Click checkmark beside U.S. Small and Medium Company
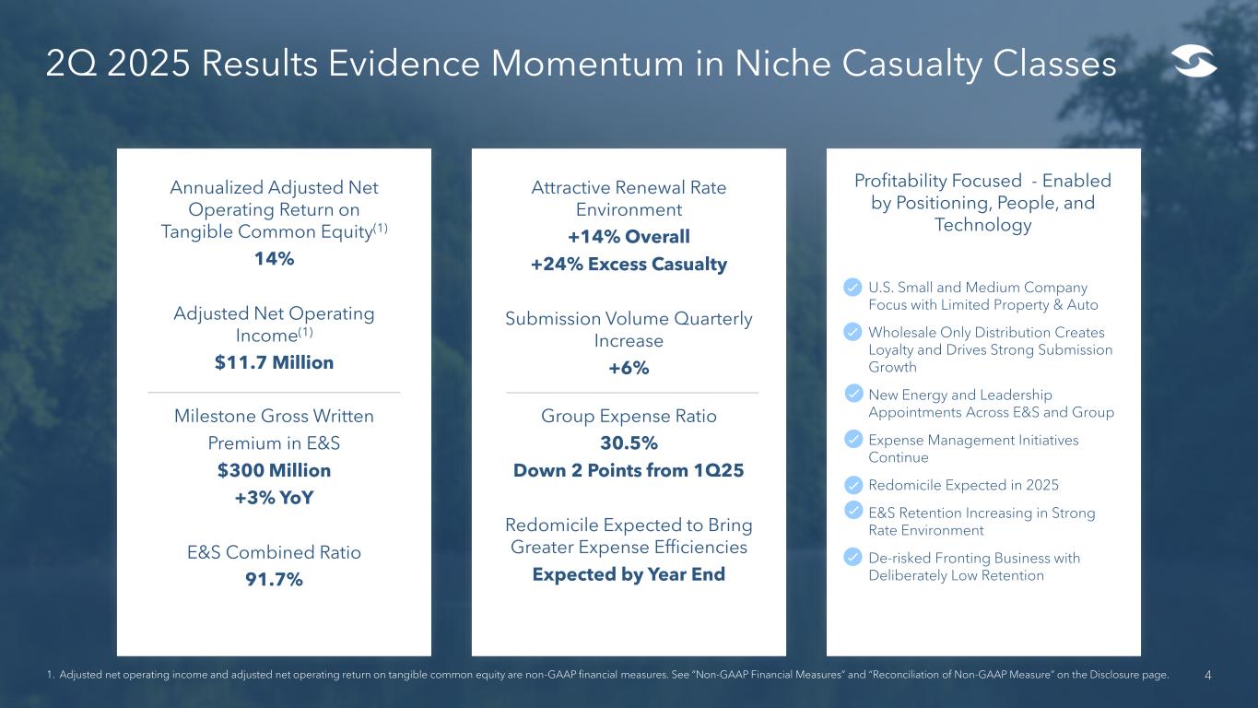 pos(853,289)
